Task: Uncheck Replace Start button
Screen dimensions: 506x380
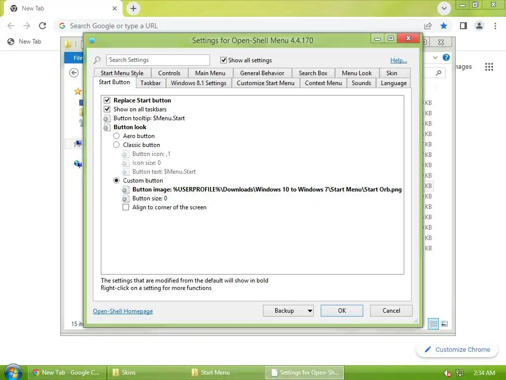Action: (x=107, y=100)
